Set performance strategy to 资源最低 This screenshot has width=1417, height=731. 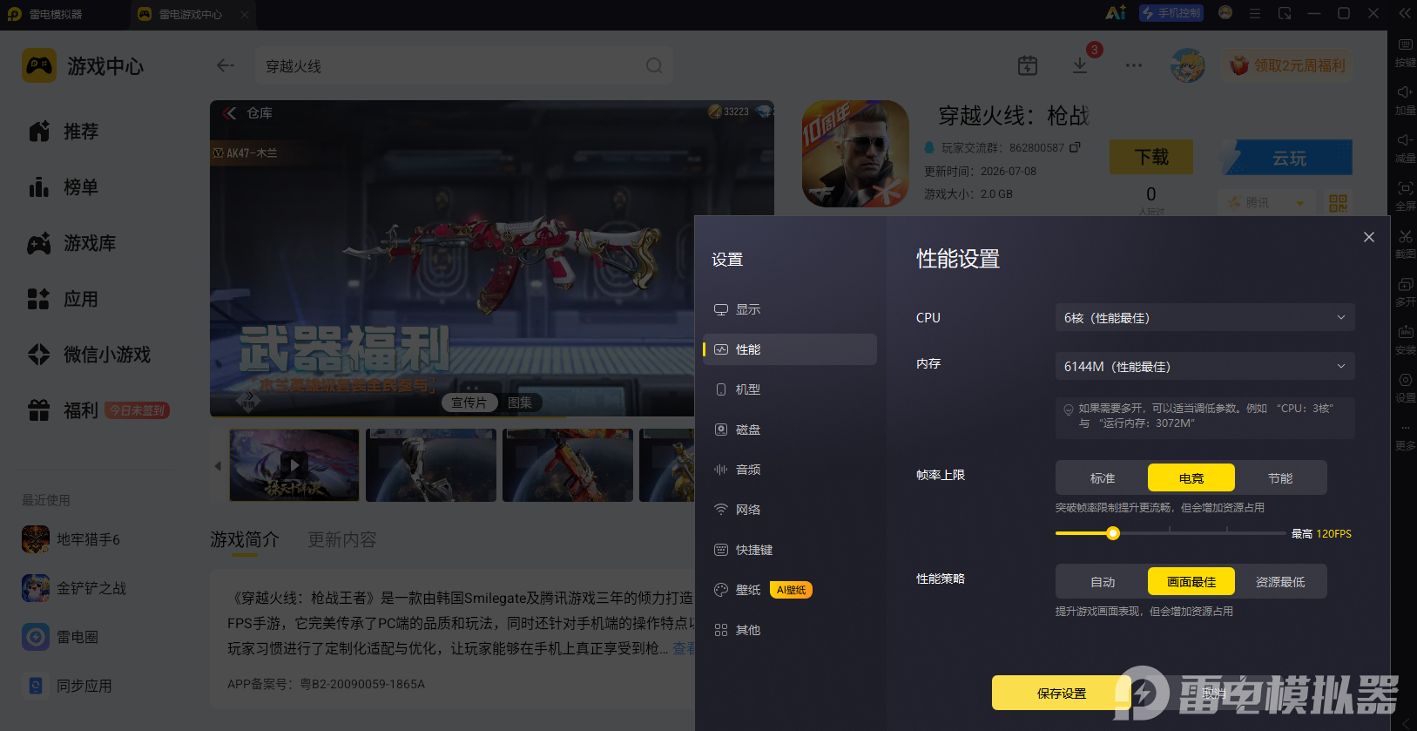[1280, 581]
